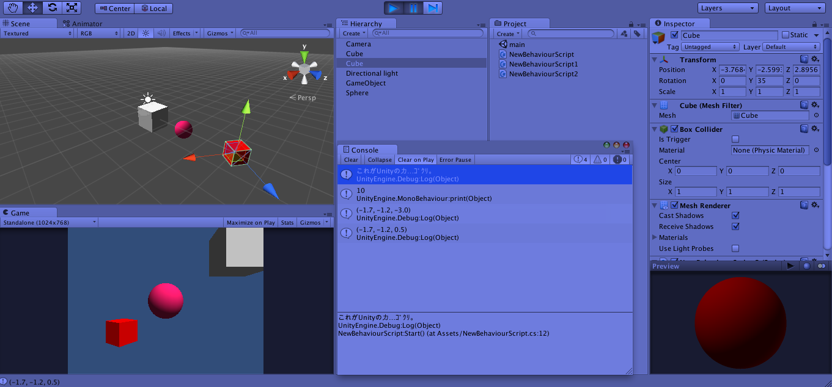Viewport: 832px width, 387px height.
Task: Enable the Is Trigger checkbox
Action: point(735,139)
